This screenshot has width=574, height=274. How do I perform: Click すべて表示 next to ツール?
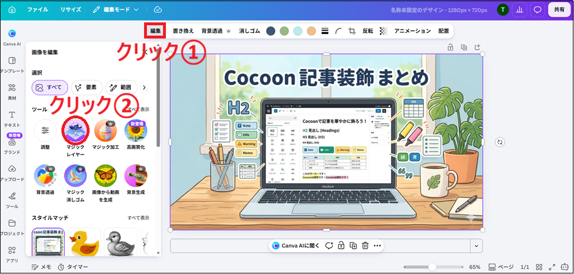tap(139, 110)
